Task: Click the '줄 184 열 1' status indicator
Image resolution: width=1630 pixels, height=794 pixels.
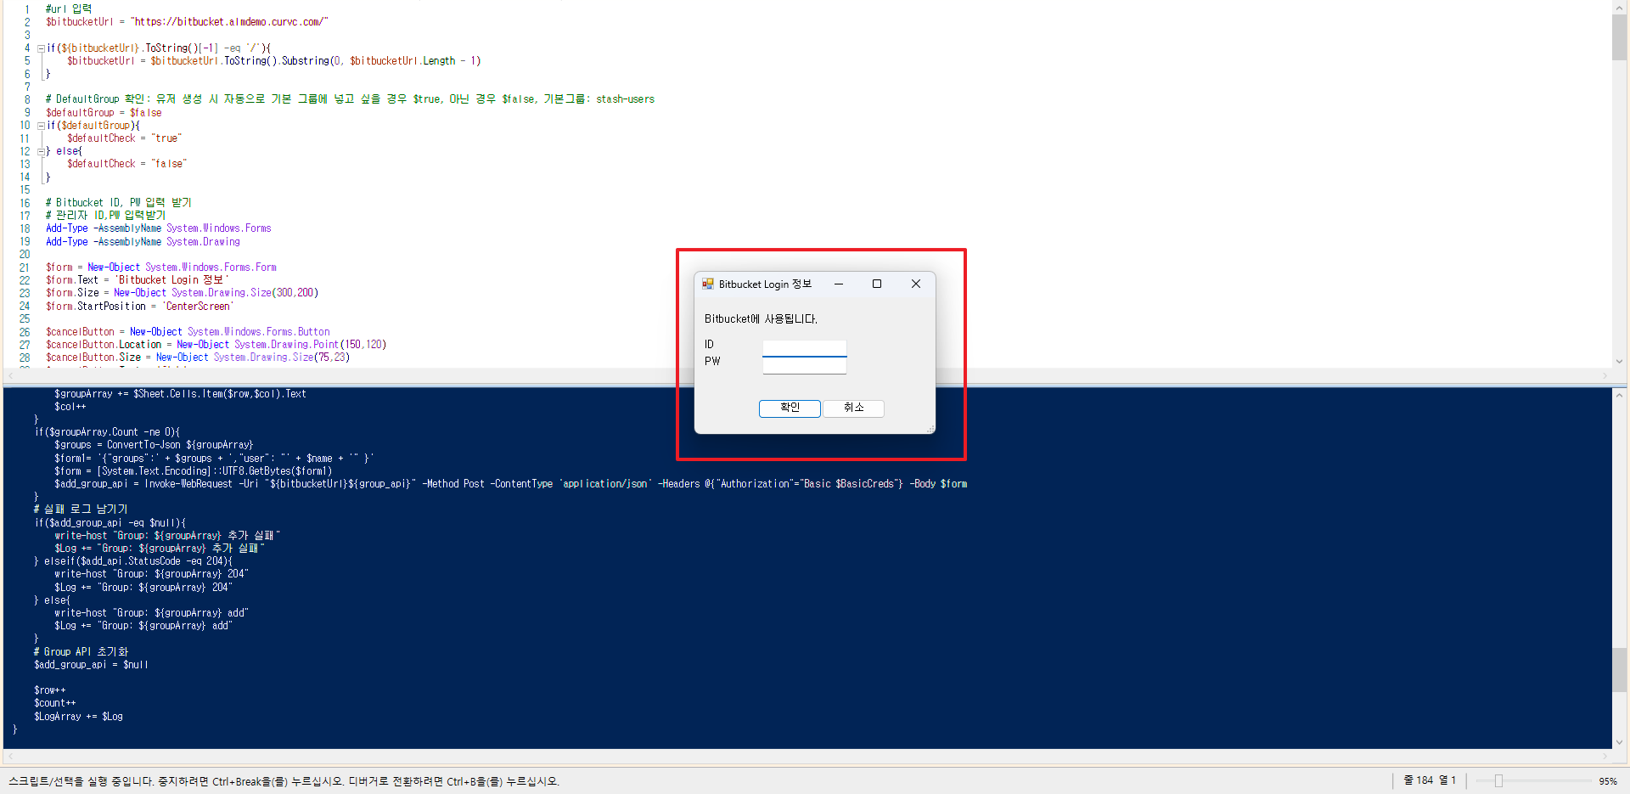Action: (1430, 780)
